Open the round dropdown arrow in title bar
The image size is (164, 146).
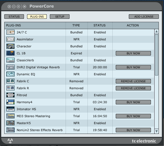(24, 7)
